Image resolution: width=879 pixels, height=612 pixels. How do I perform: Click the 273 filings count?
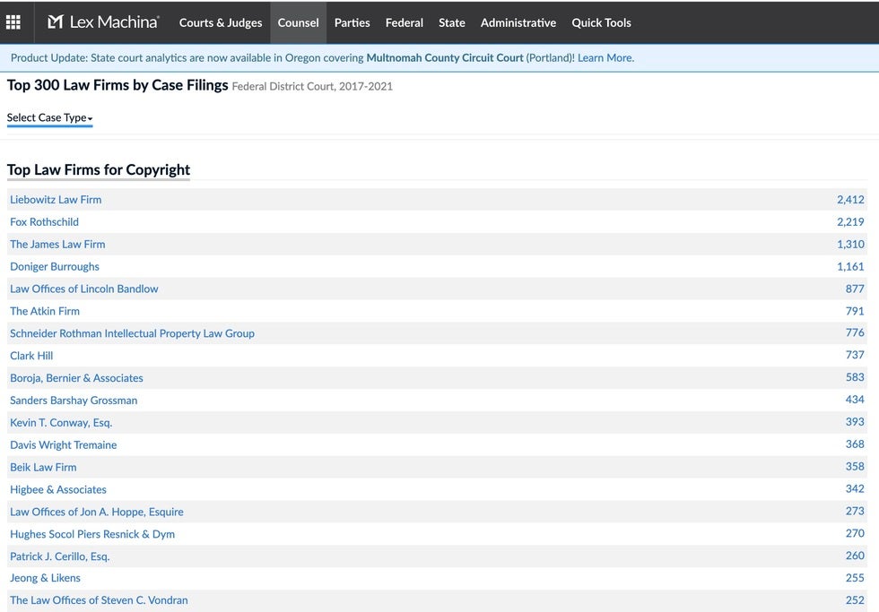[x=855, y=511]
